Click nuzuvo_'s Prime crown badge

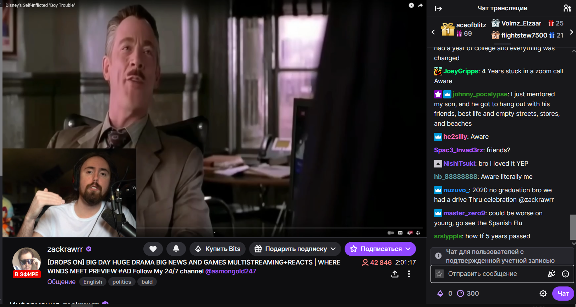pos(438,190)
